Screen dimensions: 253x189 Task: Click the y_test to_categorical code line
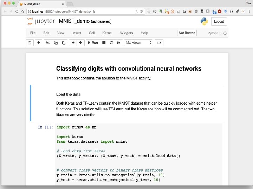(108, 180)
